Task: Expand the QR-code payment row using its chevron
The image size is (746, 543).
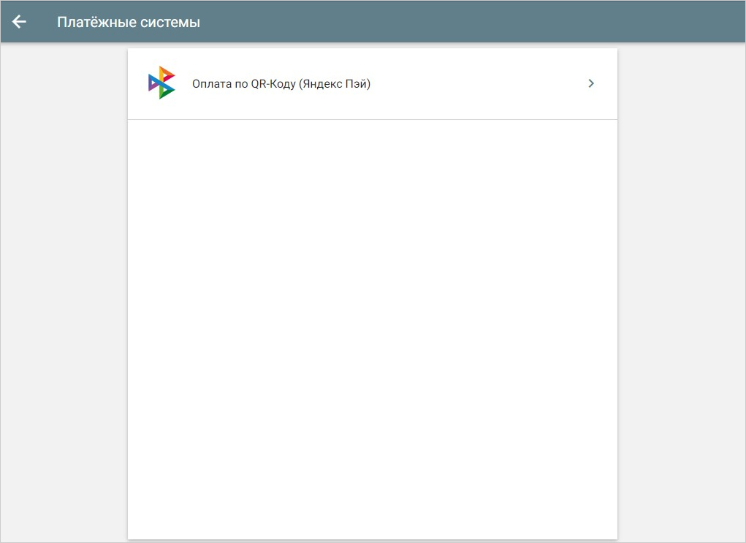Action: [591, 83]
